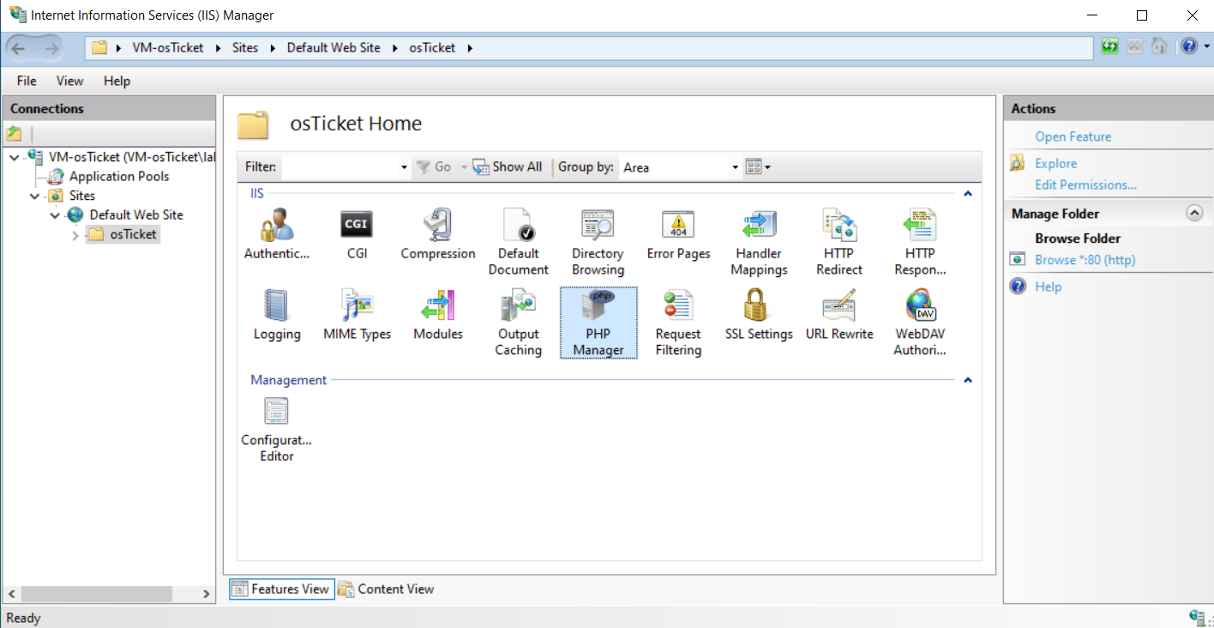
Task: Open the HTTP Redirect feature
Action: (x=839, y=242)
